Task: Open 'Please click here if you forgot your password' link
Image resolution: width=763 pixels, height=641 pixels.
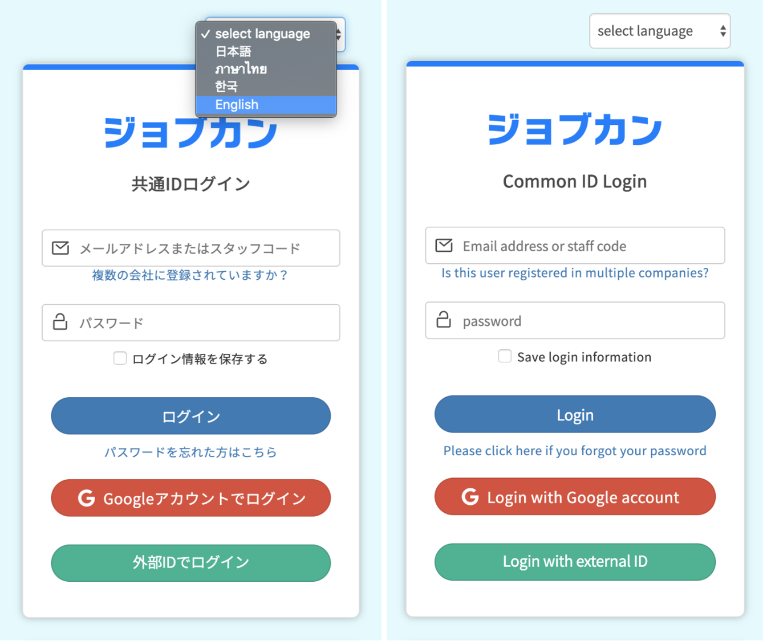Action: click(575, 451)
